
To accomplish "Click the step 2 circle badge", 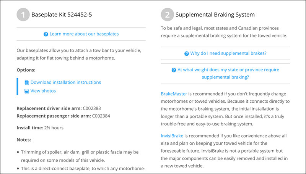I will point(167,14).
